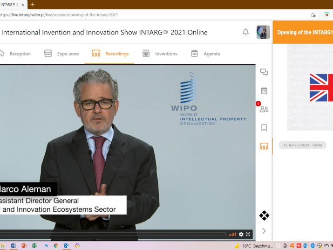Toggle fullscreen on the video player
Viewport: 333px width, 250px height.
point(248,234)
